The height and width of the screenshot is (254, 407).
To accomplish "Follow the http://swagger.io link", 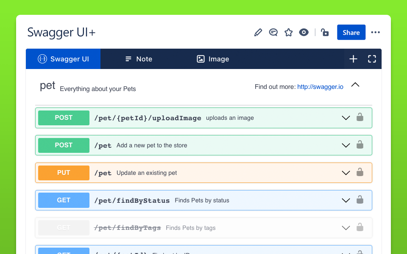I will (x=320, y=87).
